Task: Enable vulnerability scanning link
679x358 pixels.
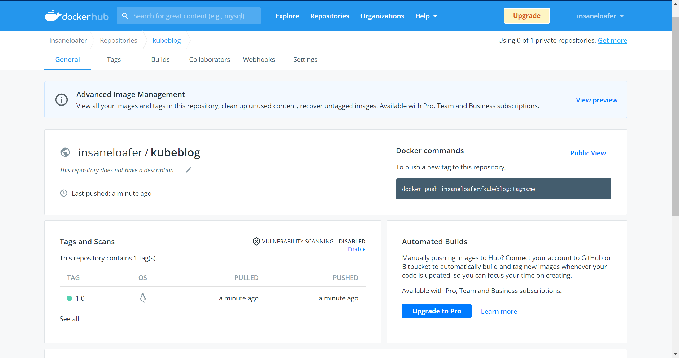Action: pos(357,249)
